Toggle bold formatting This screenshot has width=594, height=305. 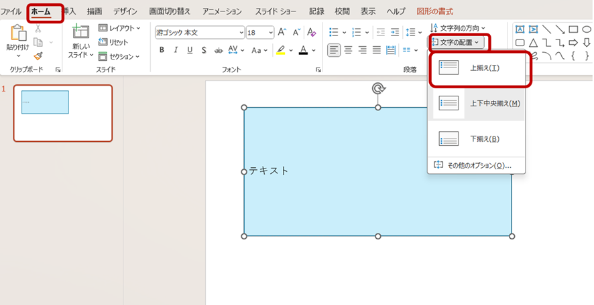pos(162,50)
